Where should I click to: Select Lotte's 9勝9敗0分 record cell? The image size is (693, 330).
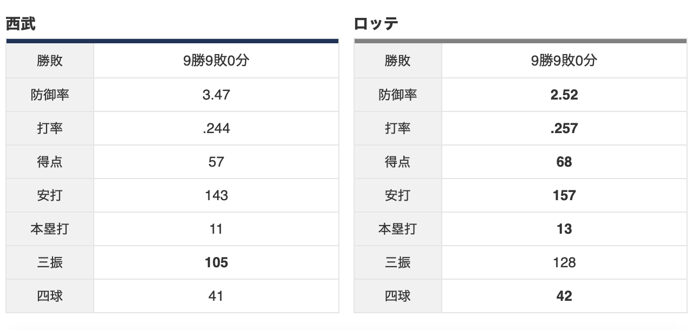[x=564, y=61]
